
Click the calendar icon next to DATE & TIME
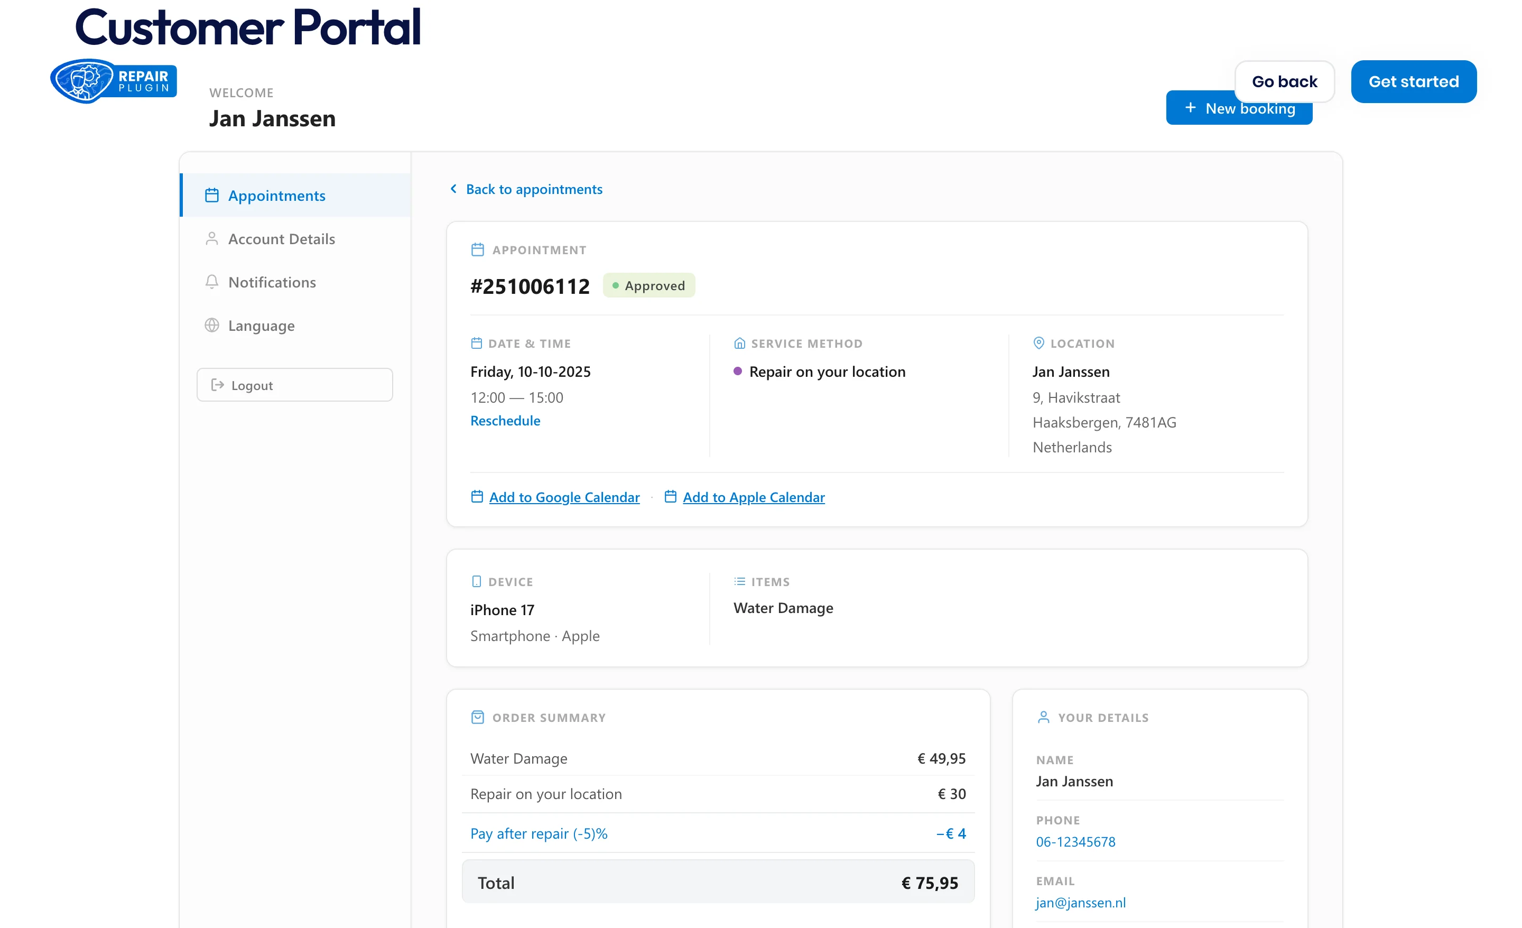tap(476, 344)
